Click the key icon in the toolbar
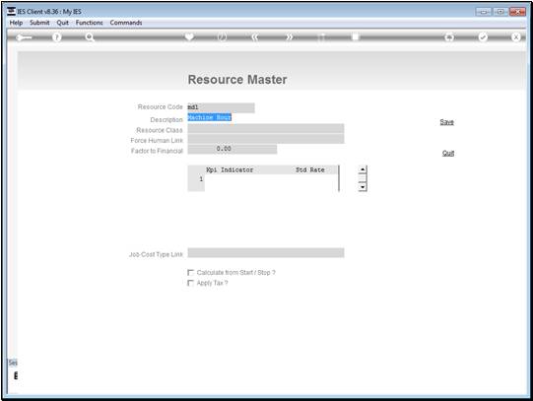This screenshot has width=533, height=401. click(x=24, y=37)
